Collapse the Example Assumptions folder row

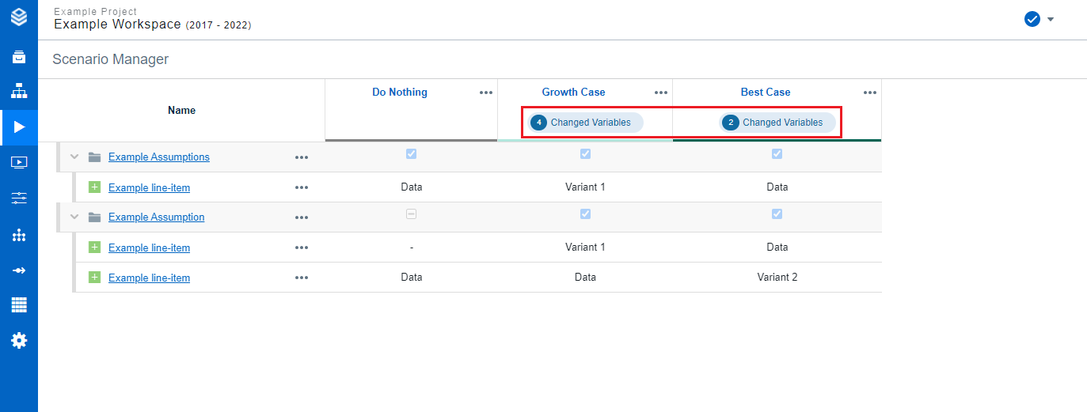point(74,157)
